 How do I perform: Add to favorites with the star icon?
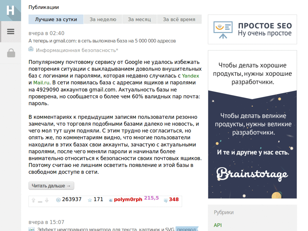click(x=90, y=200)
